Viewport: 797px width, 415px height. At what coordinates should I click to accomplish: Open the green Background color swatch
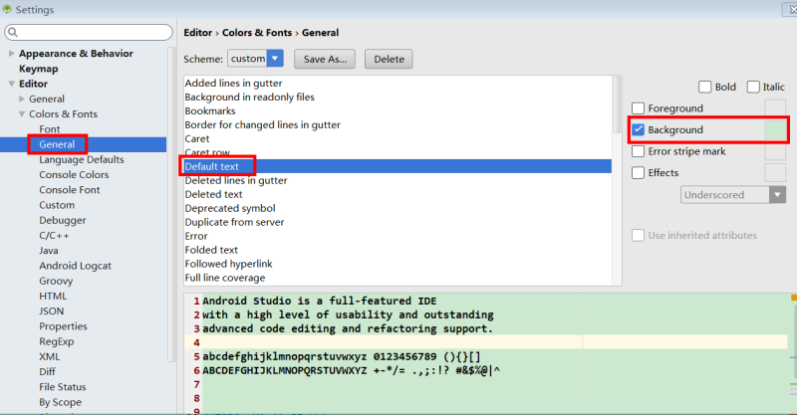(x=775, y=129)
